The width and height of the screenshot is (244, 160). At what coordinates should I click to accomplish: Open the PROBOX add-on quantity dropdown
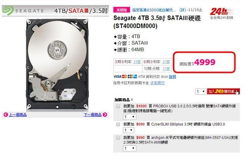pos(130,117)
